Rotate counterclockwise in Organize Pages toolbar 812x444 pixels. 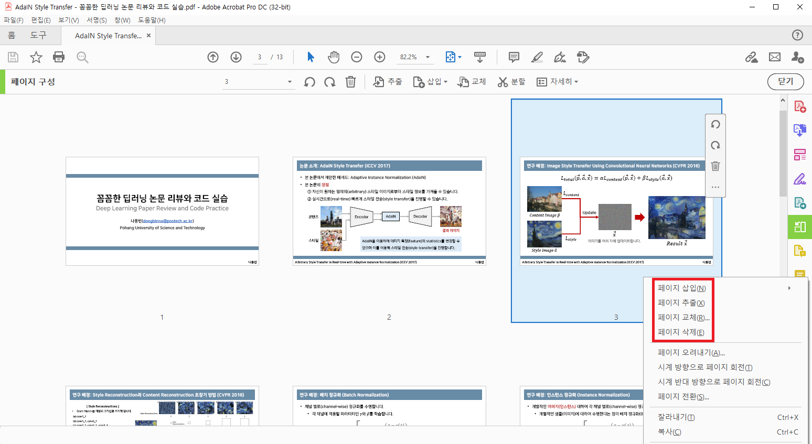309,82
